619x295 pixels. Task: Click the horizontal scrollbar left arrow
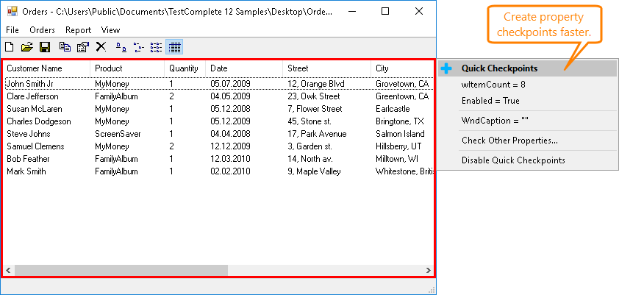tap(9, 271)
